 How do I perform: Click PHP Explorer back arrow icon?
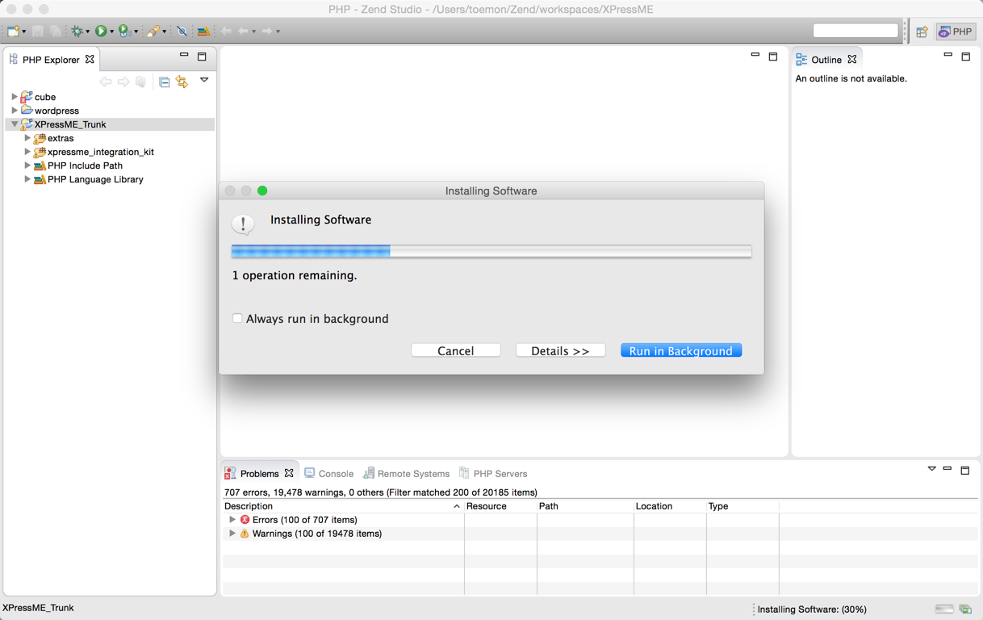pos(106,82)
